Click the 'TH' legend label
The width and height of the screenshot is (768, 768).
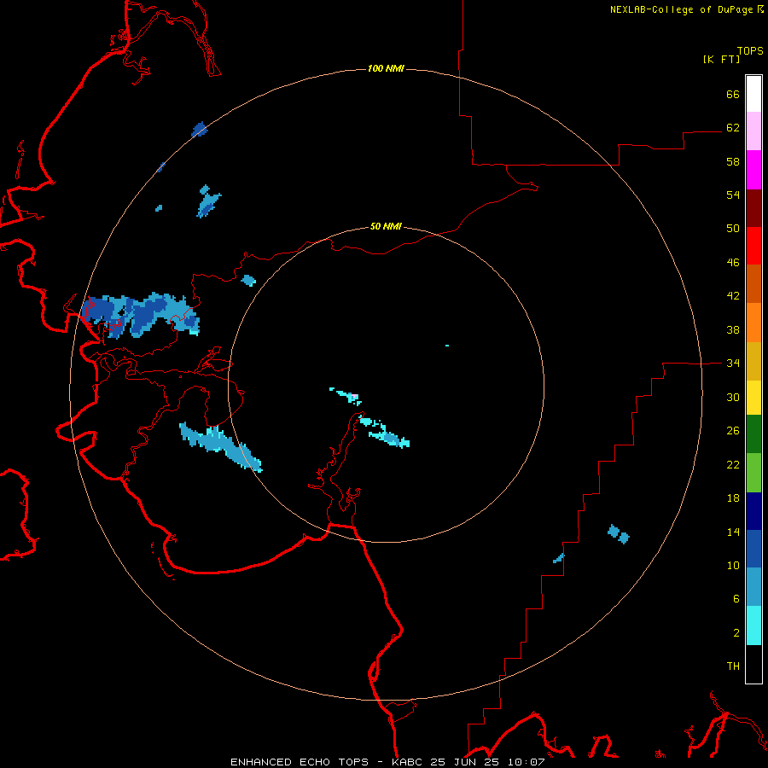click(733, 666)
